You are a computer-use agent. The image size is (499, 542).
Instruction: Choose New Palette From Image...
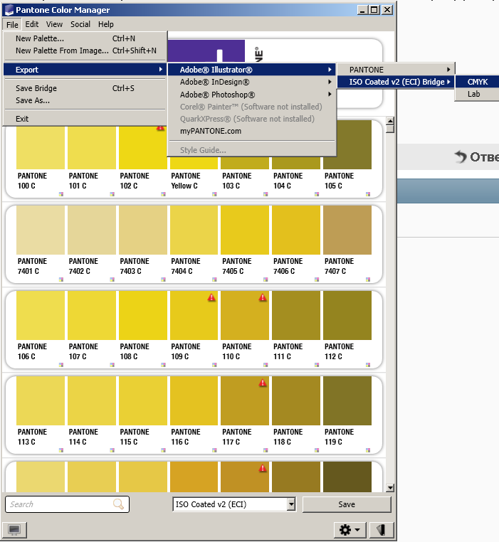pyautogui.click(x=85, y=51)
